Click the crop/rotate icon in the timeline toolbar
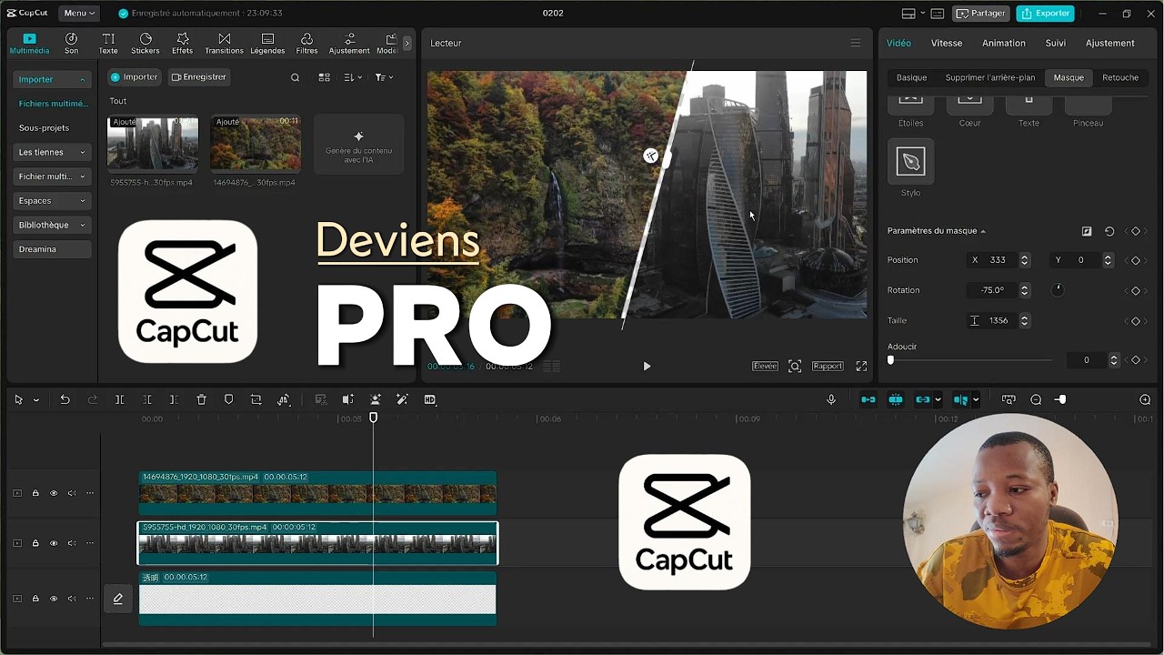 click(256, 399)
